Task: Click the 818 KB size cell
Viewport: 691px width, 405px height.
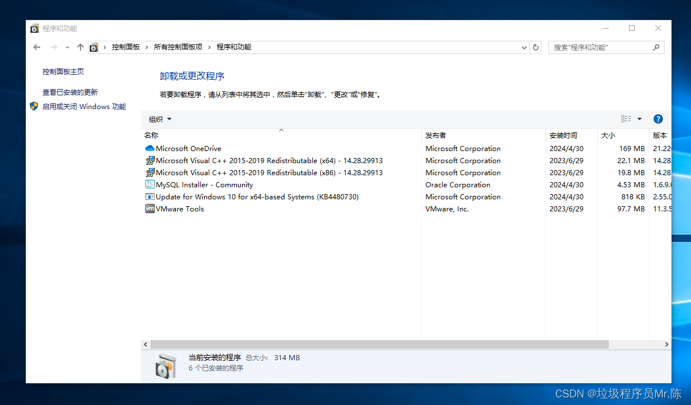Action: coord(633,196)
